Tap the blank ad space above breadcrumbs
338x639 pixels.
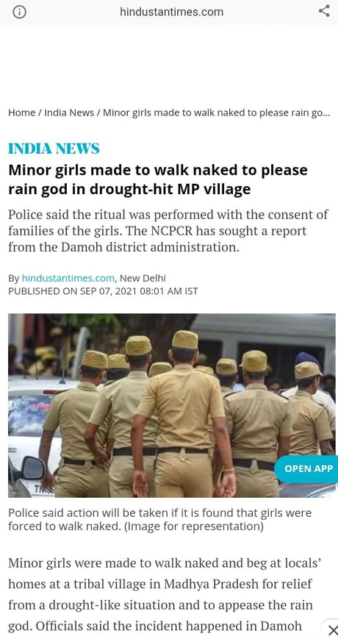click(x=169, y=63)
